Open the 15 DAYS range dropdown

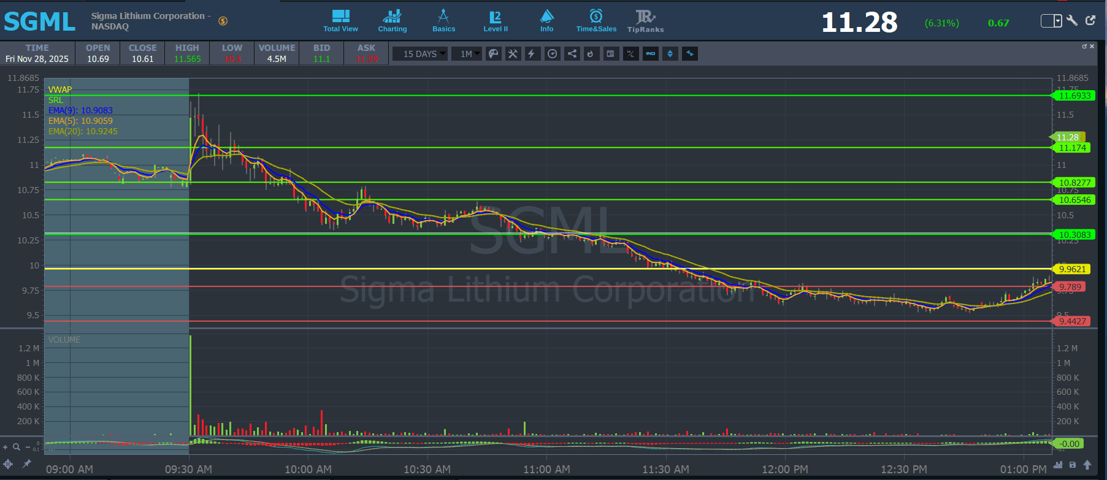click(x=420, y=54)
